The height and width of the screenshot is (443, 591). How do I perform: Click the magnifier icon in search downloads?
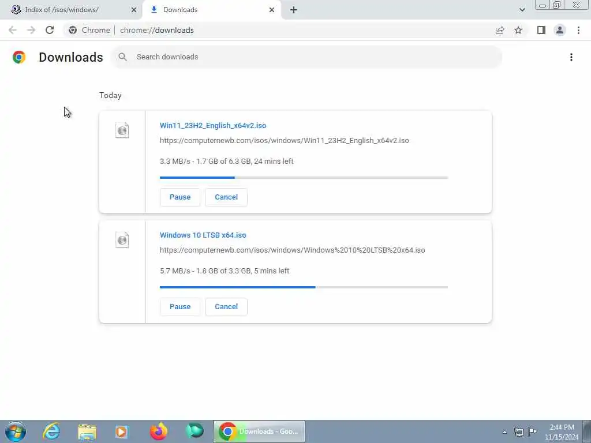pos(122,57)
